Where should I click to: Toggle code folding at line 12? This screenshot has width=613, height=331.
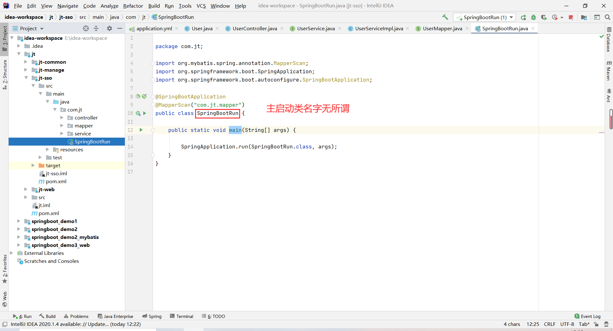click(x=153, y=130)
